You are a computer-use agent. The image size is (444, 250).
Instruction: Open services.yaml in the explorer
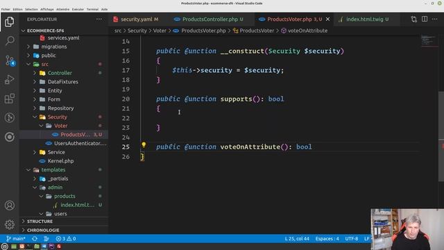(x=64, y=37)
